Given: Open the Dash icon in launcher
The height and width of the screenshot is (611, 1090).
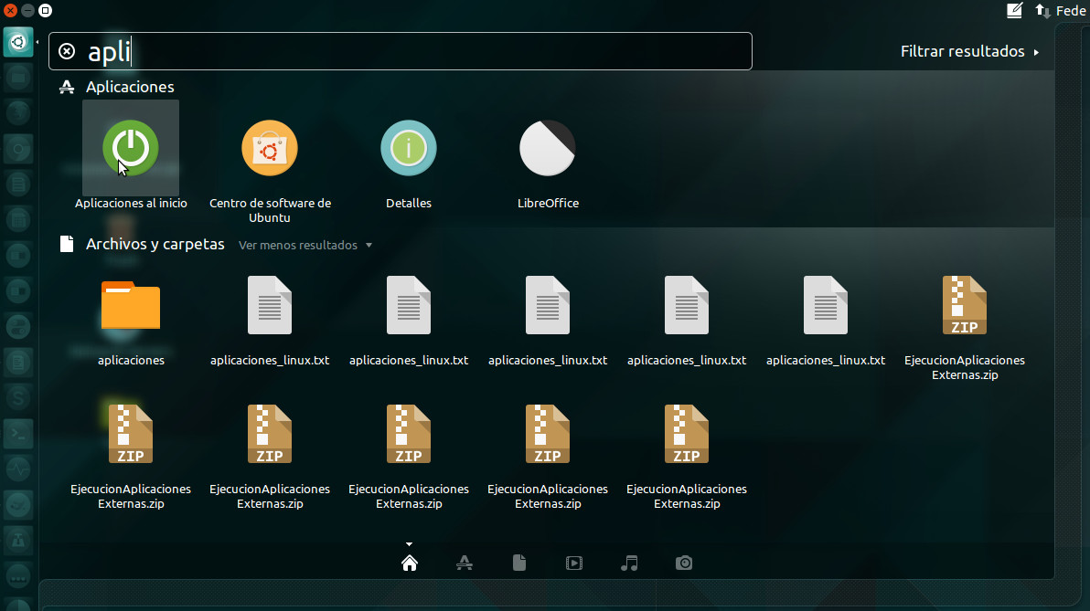Looking at the screenshot, I should click(x=17, y=41).
